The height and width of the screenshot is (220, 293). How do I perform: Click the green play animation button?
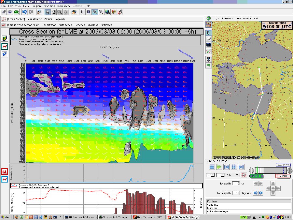[x=219, y=167]
